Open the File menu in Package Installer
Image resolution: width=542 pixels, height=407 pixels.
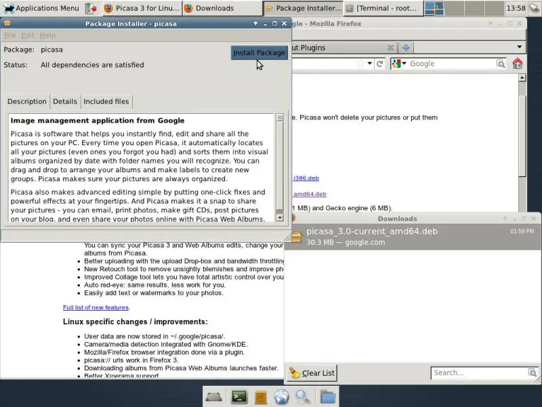(9, 35)
